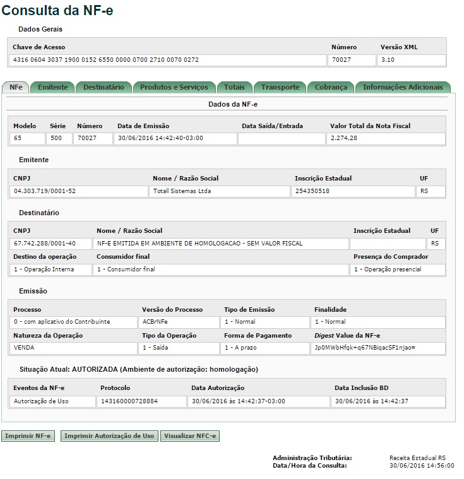This screenshot has width=464, height=479.
Task: Click Forma de Pagamento value 1 - A prazo
Action: point(265,348)
